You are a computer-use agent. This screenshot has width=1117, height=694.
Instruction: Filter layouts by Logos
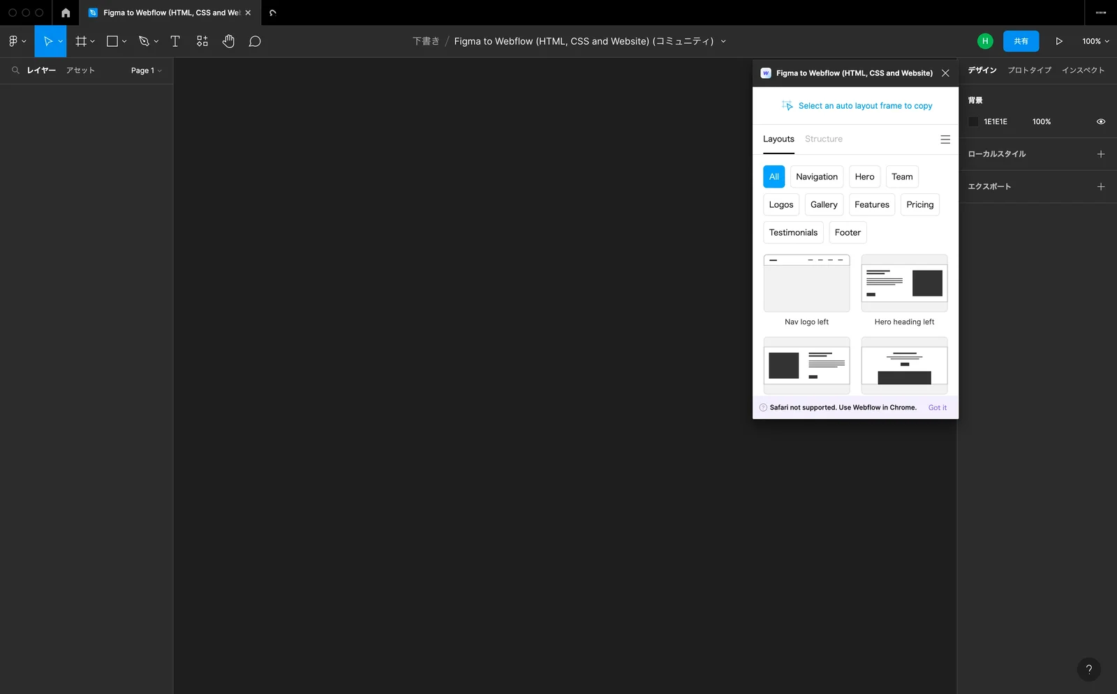781,204
